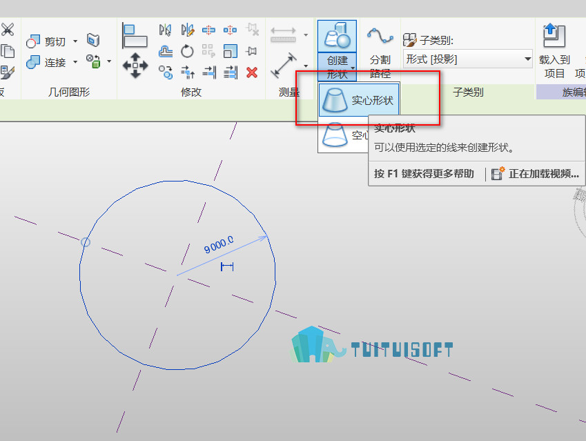This screenshot has height=441, width=586.
Task: Click the Copy to Clipboard icon
Action: [7, 51]
